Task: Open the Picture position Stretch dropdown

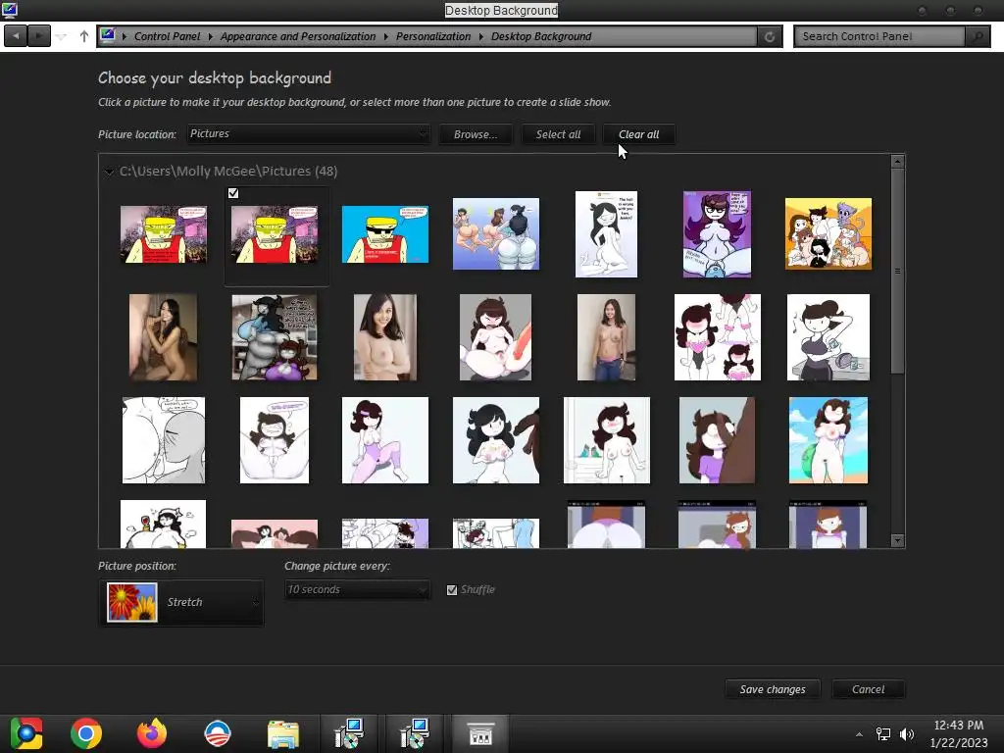Action: pos(181,602)
